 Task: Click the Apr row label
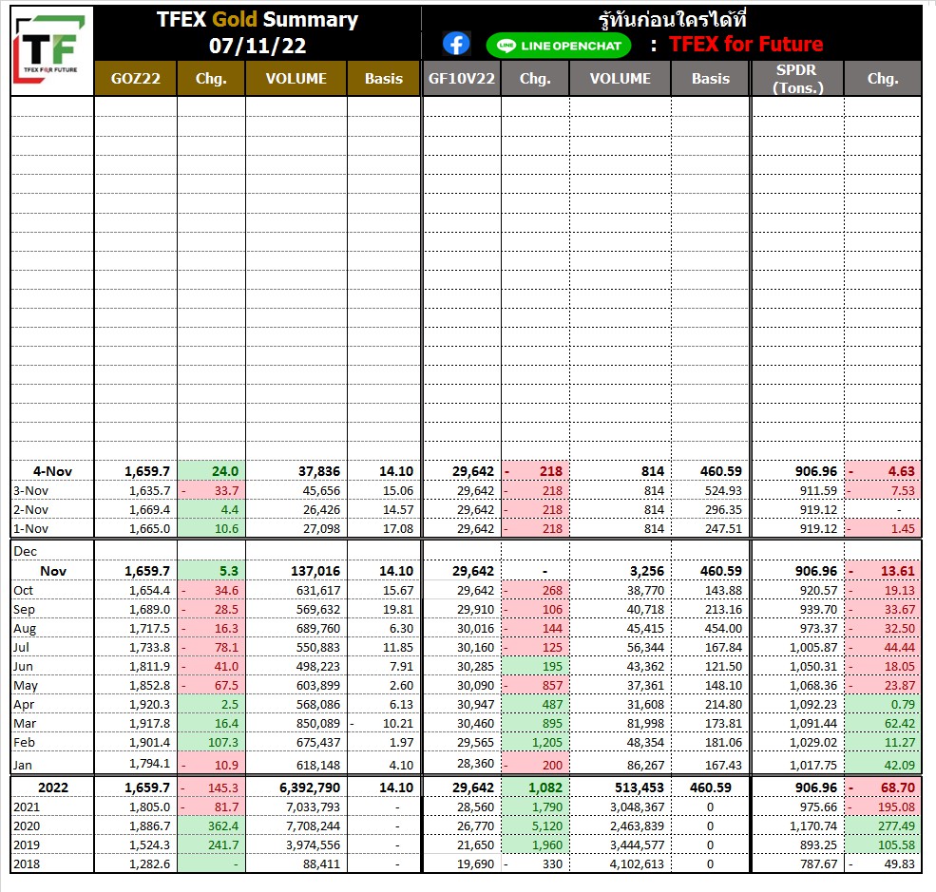click(24, 705)
